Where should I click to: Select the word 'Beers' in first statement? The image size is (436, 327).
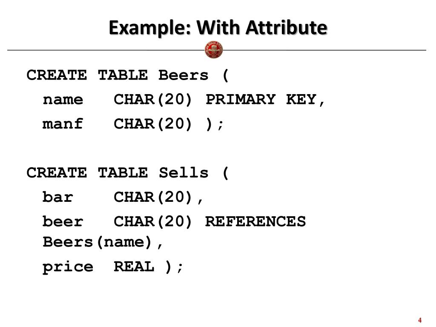[183, 75]
